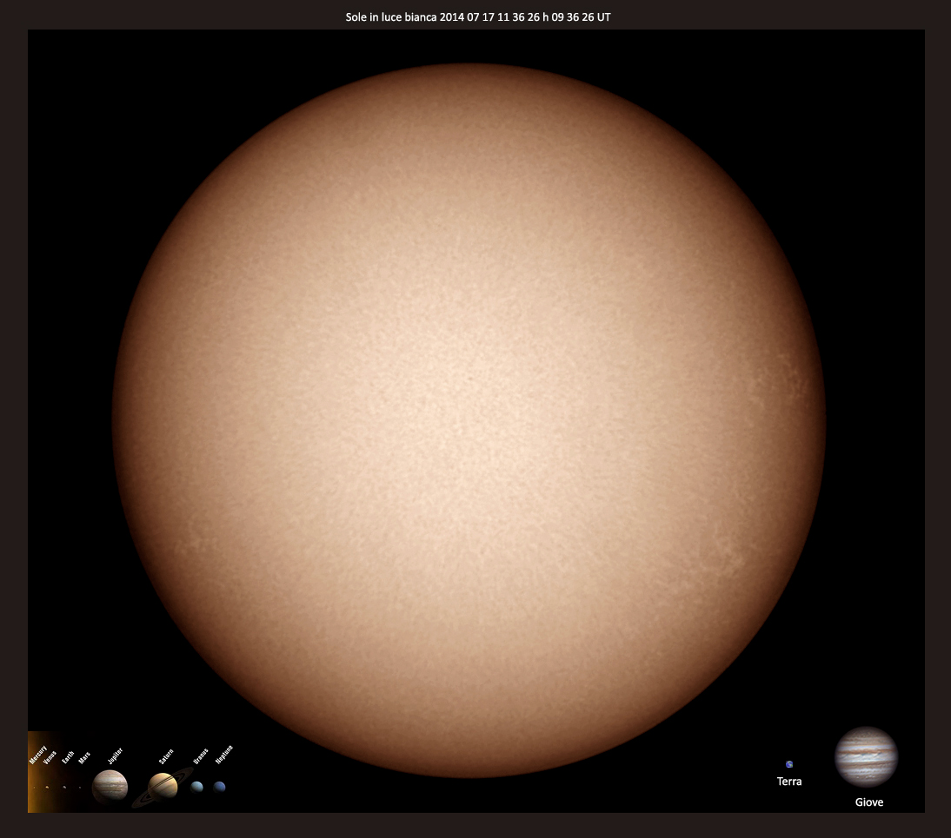
Task: Click the Giove label
Action: [x=868, y=802]
